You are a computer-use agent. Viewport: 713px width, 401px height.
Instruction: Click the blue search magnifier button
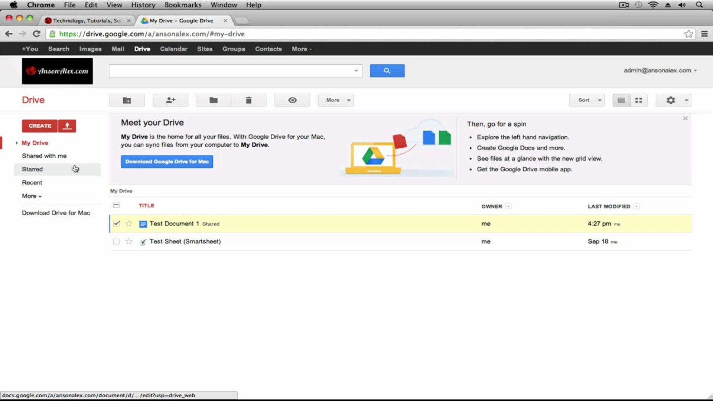click(x=387, y=71)
